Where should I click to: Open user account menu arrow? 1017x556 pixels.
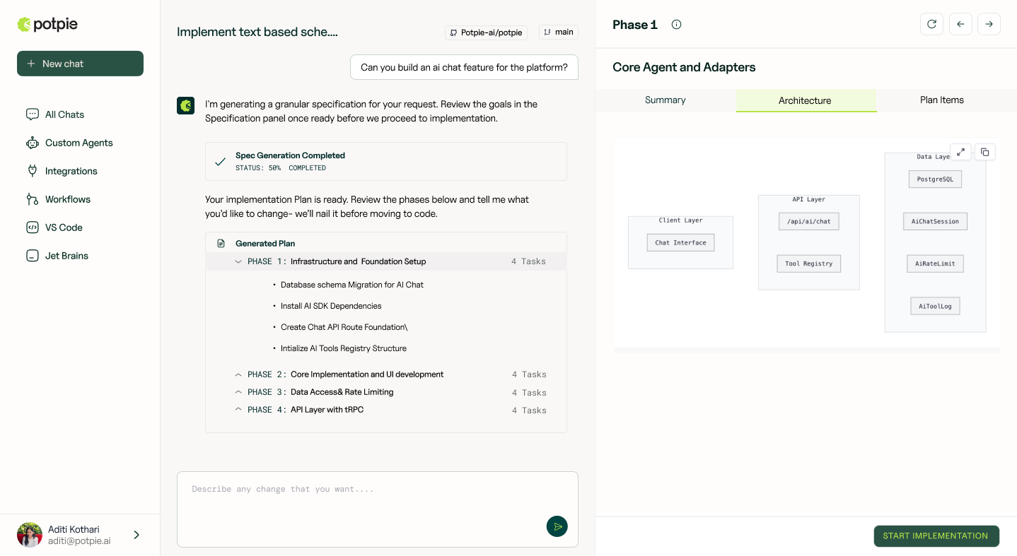click(136, 535)
